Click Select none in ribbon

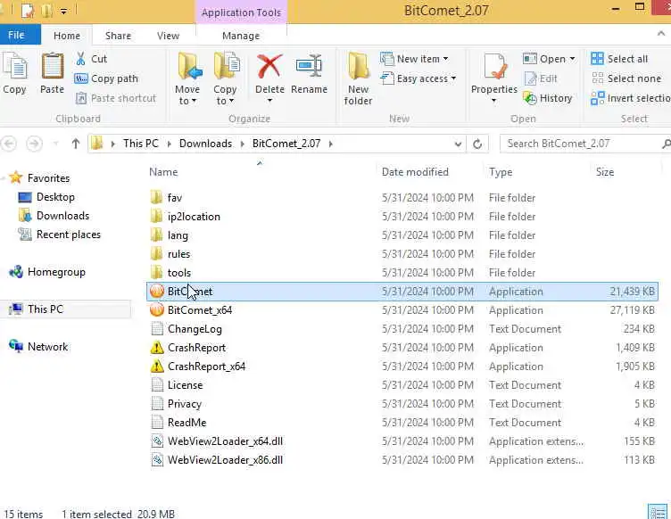point(626,78)
